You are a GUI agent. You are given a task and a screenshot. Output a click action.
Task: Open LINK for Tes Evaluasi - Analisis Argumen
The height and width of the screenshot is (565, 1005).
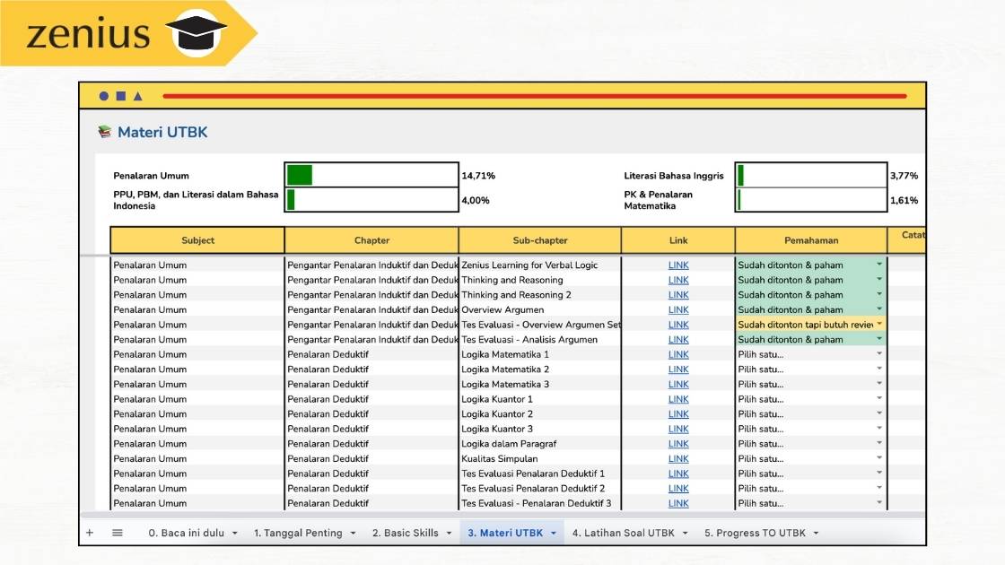(x=678, y=340)
